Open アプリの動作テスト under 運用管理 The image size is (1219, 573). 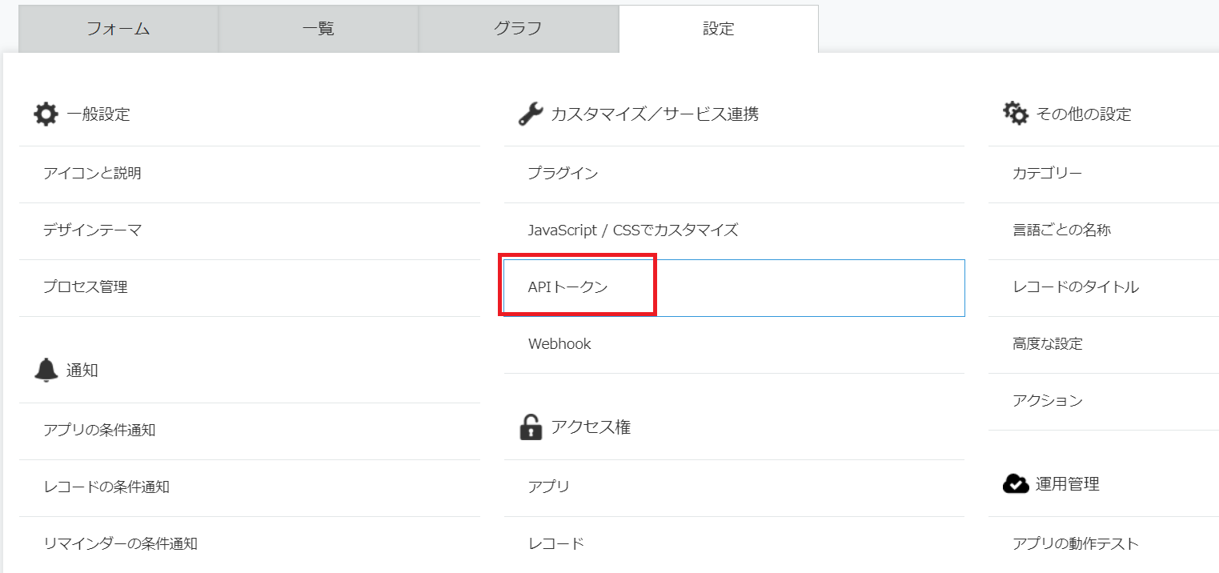coord(1075,544)
